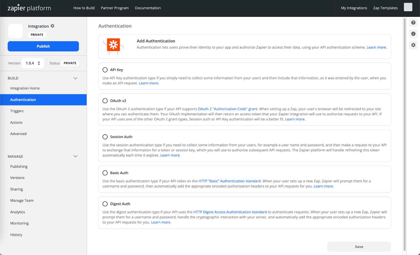
Task: Open settings gear next to Integration name
Action: pos(52,26)
